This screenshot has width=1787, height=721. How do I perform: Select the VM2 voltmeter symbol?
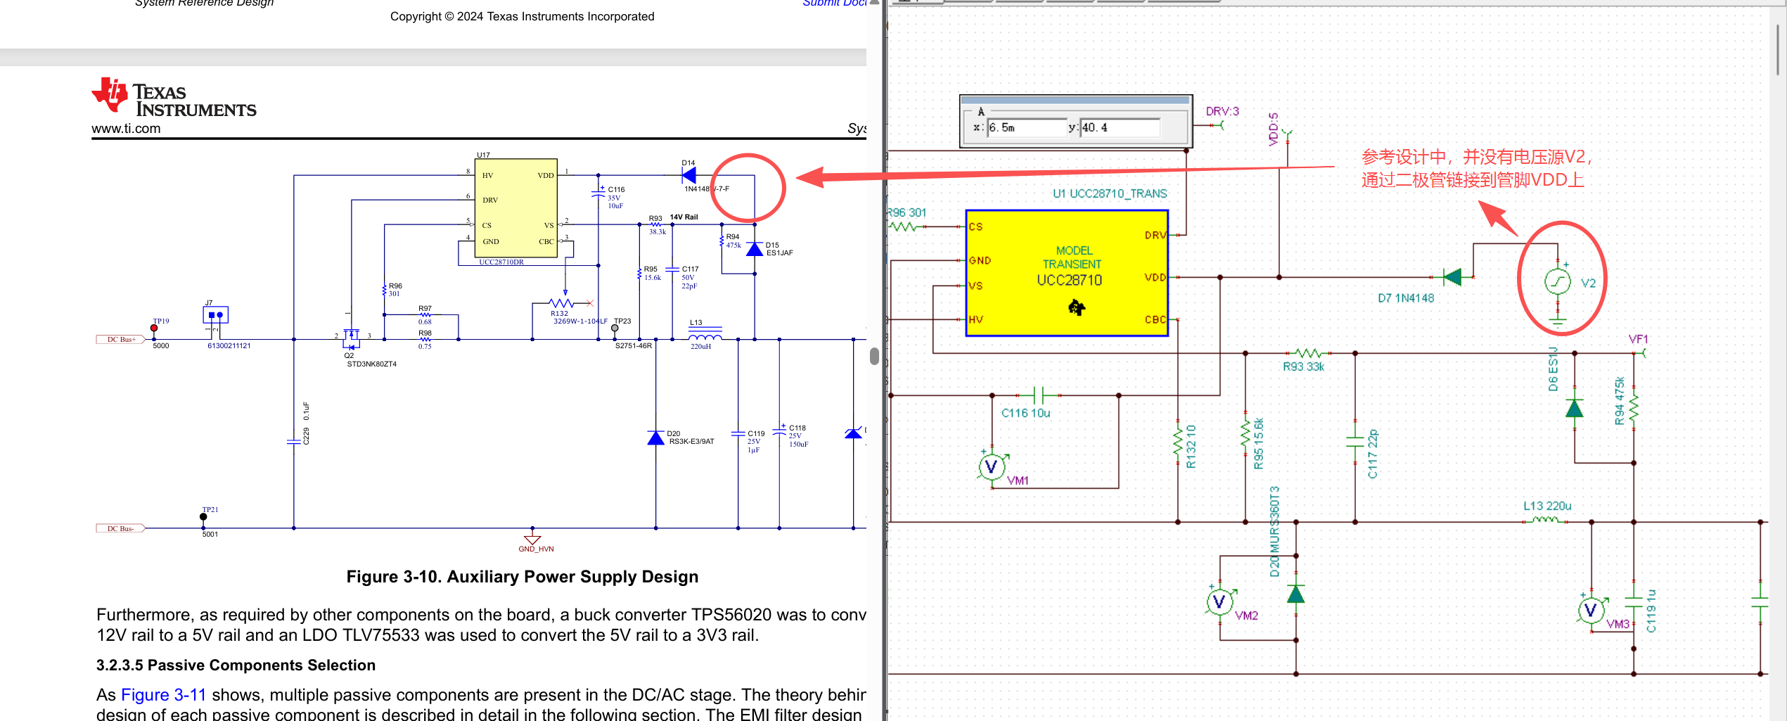(1219, 601)
